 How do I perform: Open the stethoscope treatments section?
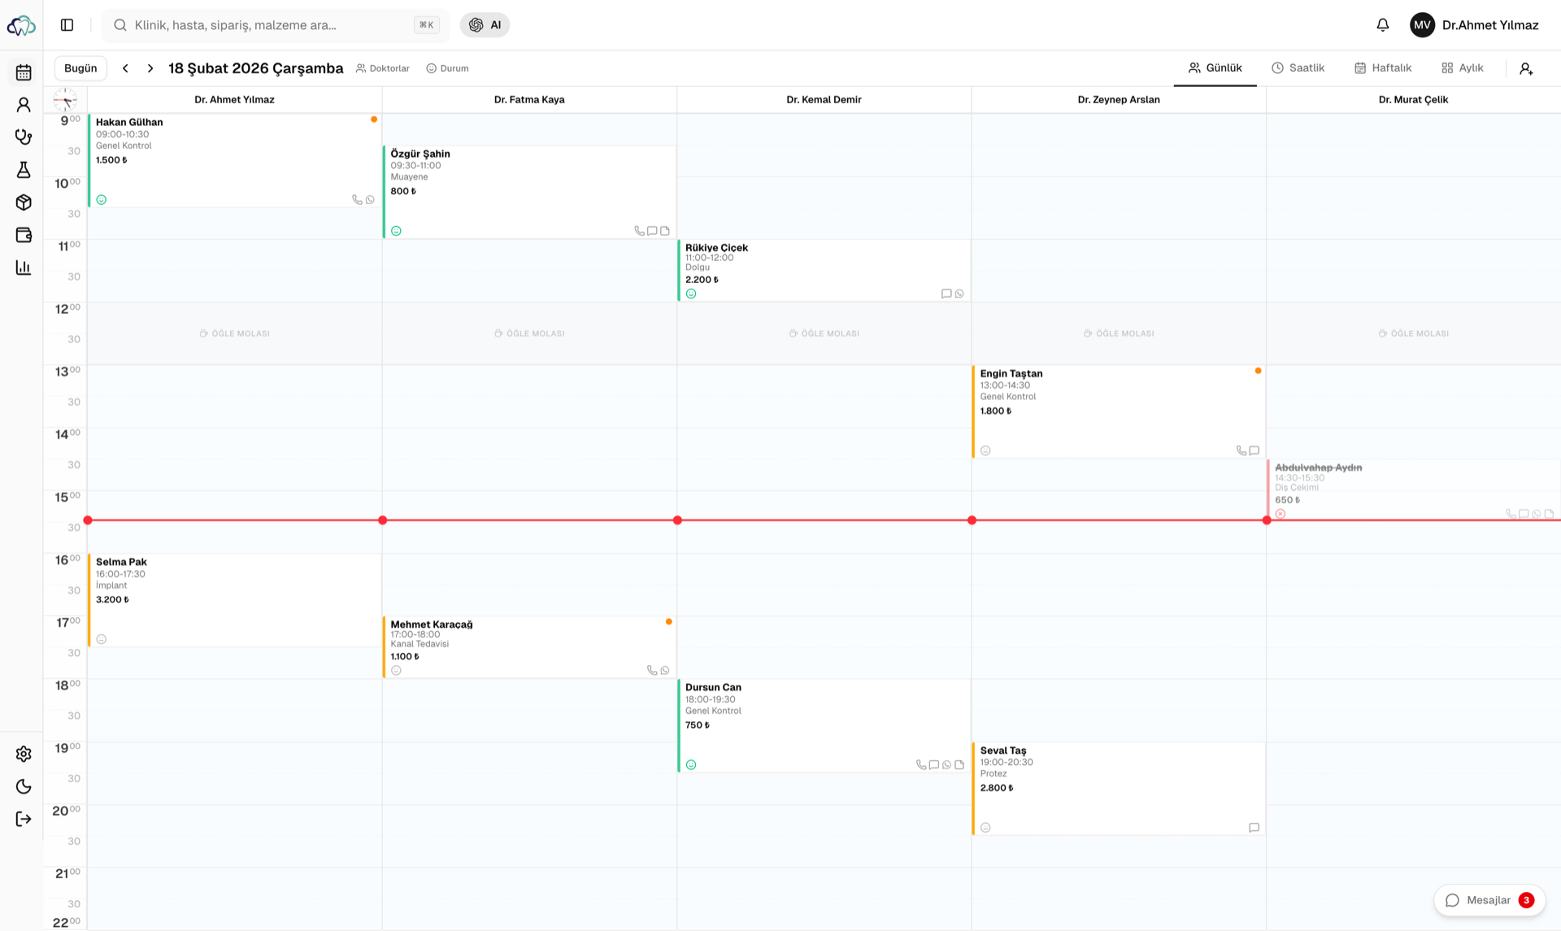[x=24, y=137]
